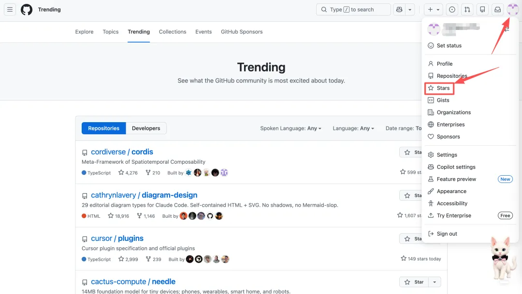Choose Set status in the user menu
Screen dimensions: 522x294
[470, 45]
